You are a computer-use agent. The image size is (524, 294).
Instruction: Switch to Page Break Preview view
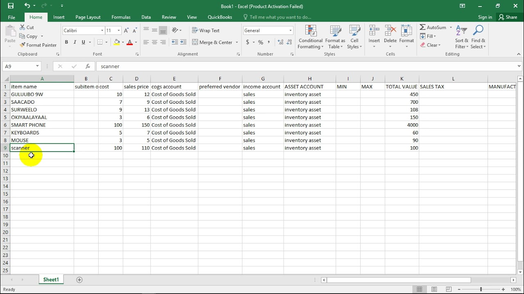click(x=449, y=290)
